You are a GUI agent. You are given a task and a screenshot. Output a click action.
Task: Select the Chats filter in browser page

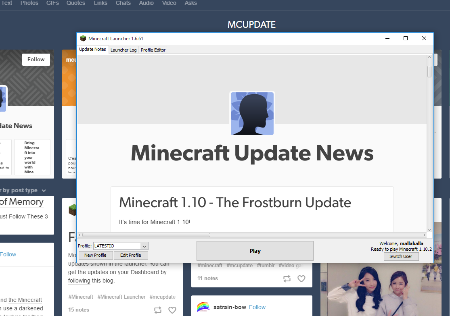[123, 3]
